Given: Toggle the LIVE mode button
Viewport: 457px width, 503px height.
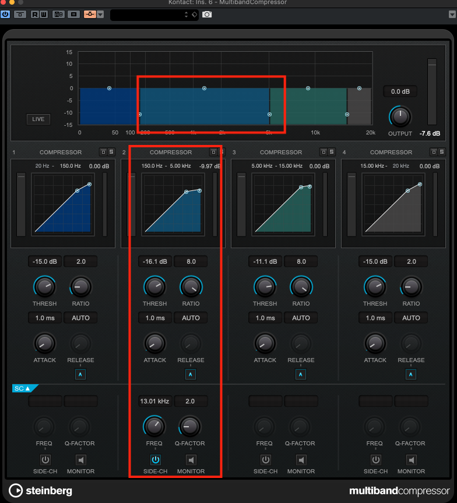Looking at the screenshot, I should click(x=38, y=119).
